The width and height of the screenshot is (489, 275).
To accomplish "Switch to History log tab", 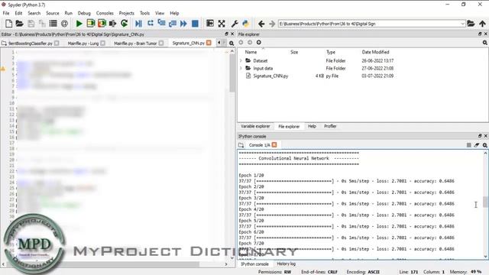I will tap(286, 264).
